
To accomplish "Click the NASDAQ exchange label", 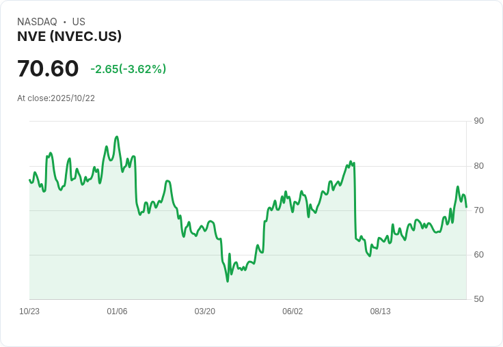I will coord(37,22).
